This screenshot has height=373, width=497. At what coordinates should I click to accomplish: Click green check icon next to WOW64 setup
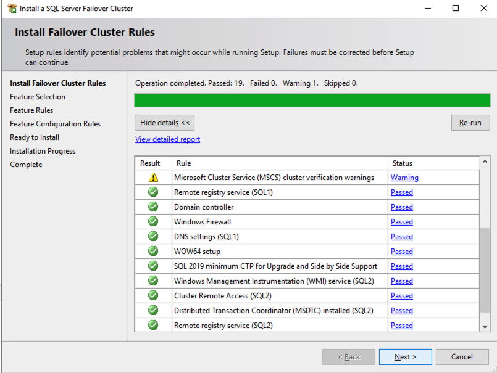coord(153,252)
